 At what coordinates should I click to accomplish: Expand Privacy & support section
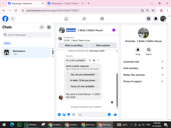[x=143, y=81]
